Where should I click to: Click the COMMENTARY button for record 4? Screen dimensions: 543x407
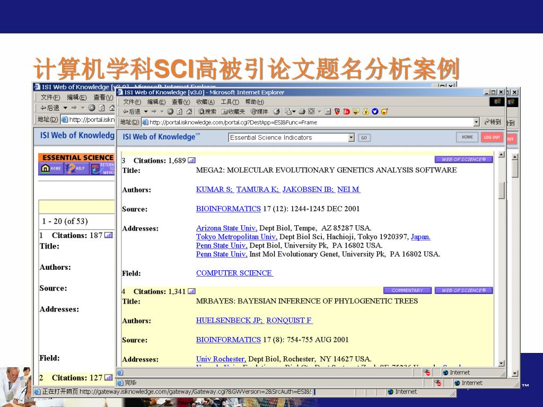click(x=407, y=290)
